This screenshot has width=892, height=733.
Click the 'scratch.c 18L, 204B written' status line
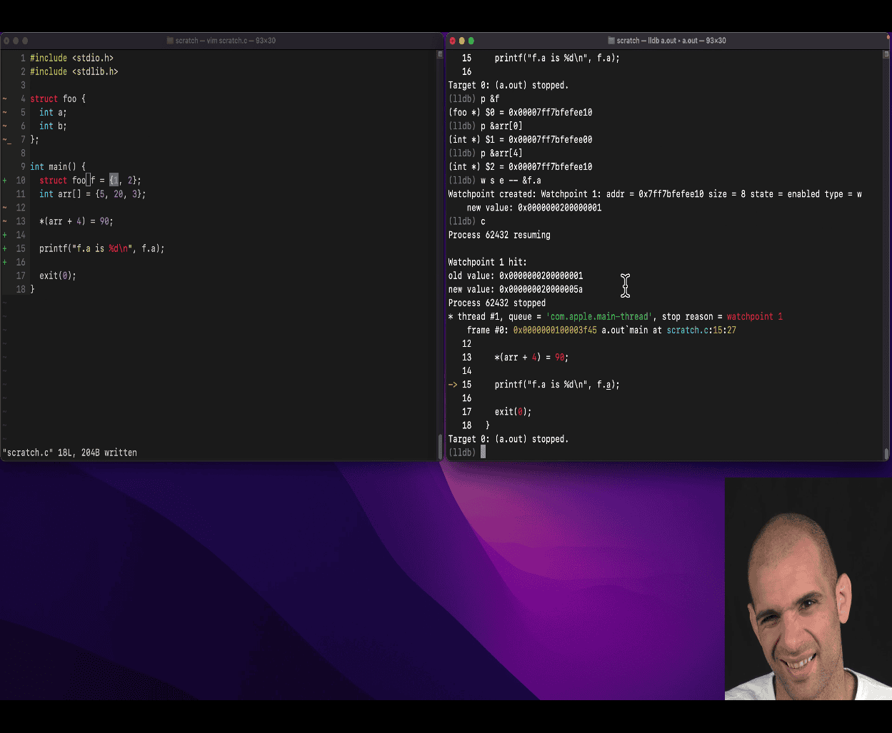click(70, 453)
